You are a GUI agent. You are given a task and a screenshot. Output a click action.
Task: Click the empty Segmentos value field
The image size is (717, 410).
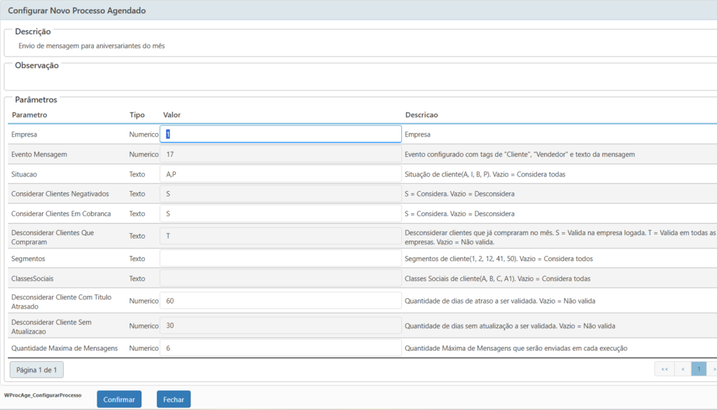coord(280,258)
